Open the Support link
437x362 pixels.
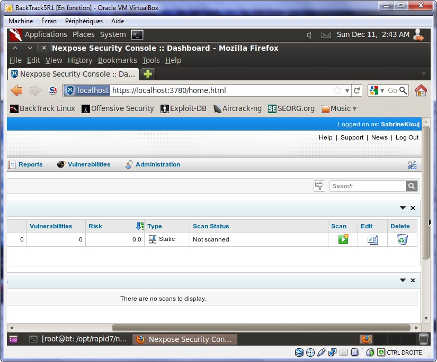[x=352, y=137]
